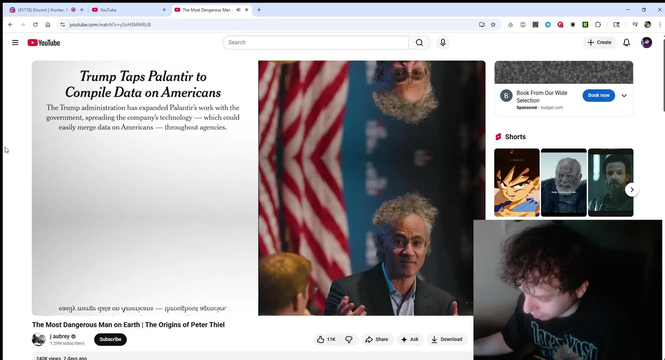This screenshot has height=360, width=665.
Task: Subscribe to j aubrey channel
Action: [x=110, y=339]
